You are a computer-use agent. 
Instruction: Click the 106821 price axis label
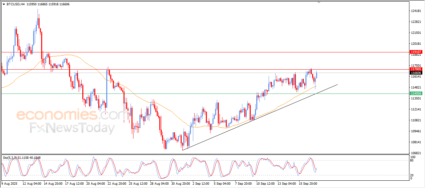(x=416, y=153)
